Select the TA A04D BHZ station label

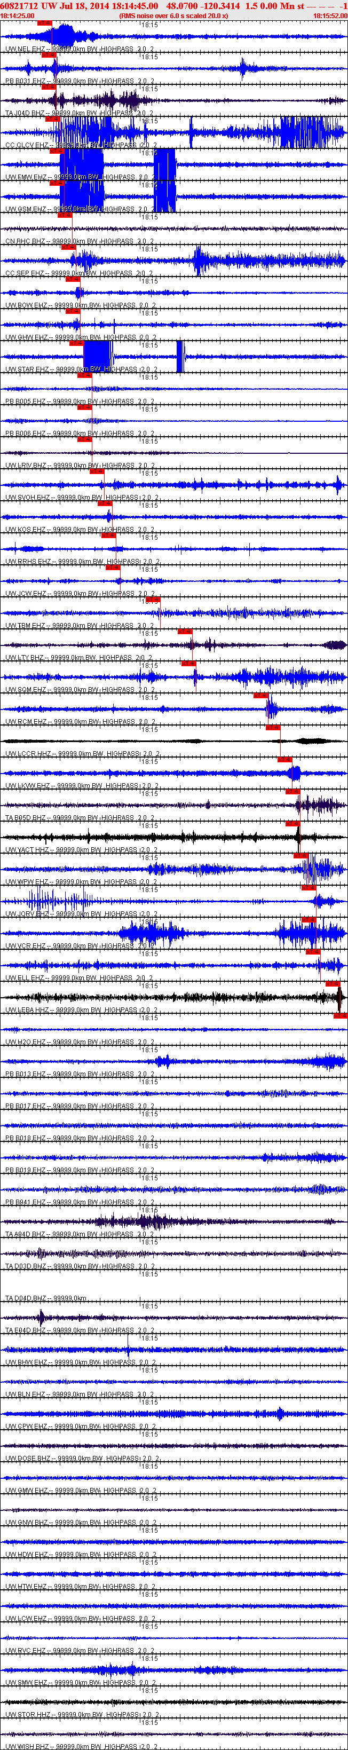tap(80, 1234)
